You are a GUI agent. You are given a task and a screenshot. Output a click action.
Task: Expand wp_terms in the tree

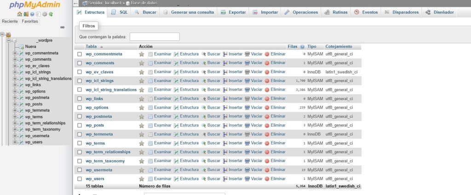click(x=14, y=117)
